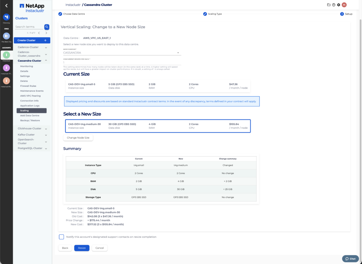Click the blue Resize button
362x264 pixels.
(x=82, y=248)
